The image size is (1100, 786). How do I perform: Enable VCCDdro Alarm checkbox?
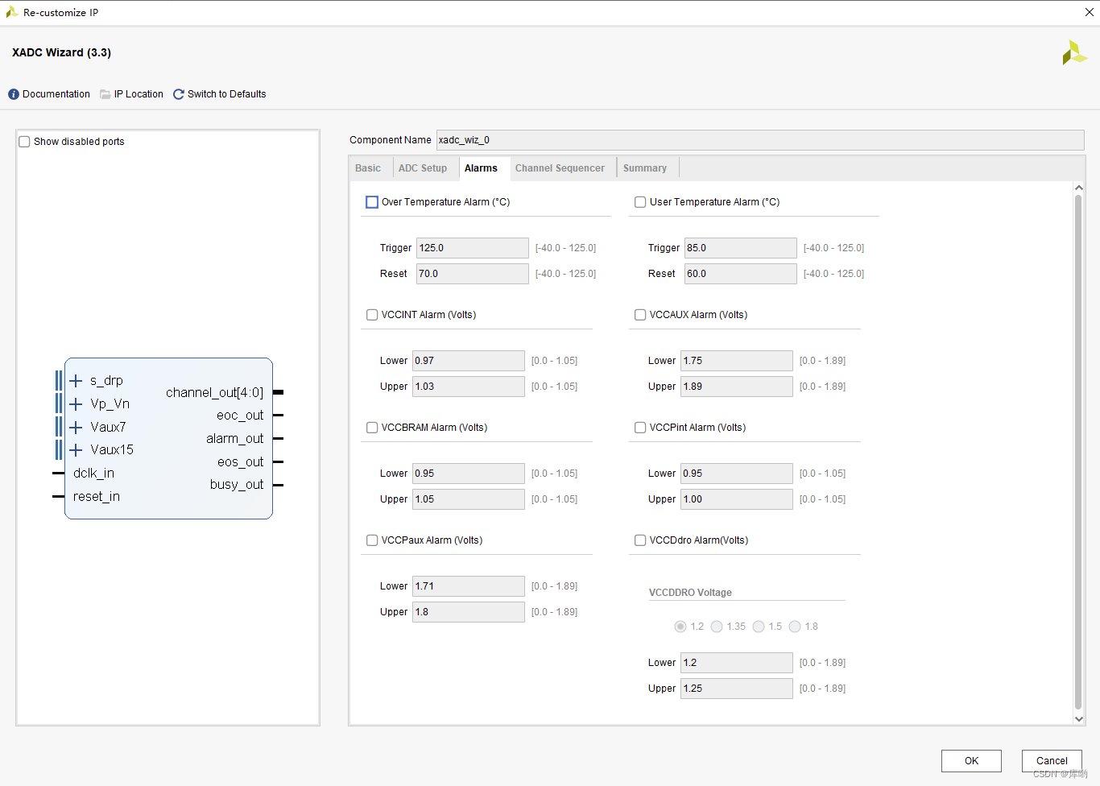tap(640, 540)
